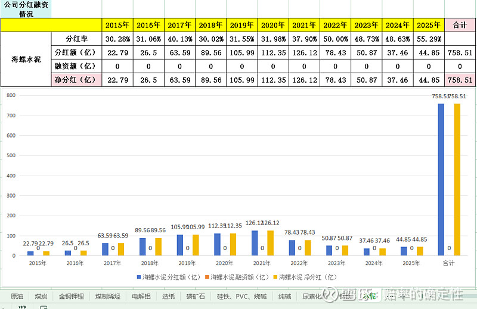Click the 30.02% dividend rate cell

(211, 39)
